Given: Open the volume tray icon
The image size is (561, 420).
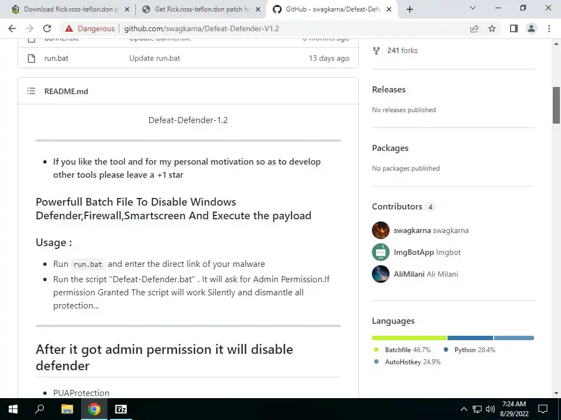Looking at the screenshot, I should [490, 409].
